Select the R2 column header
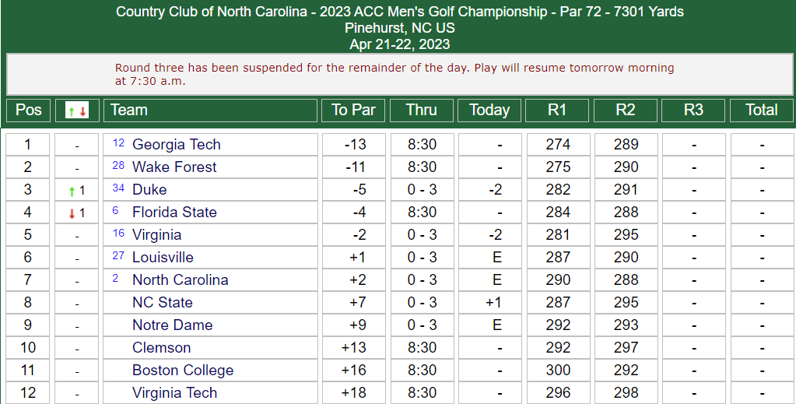 pyautogui.click(x=626, y=111)
